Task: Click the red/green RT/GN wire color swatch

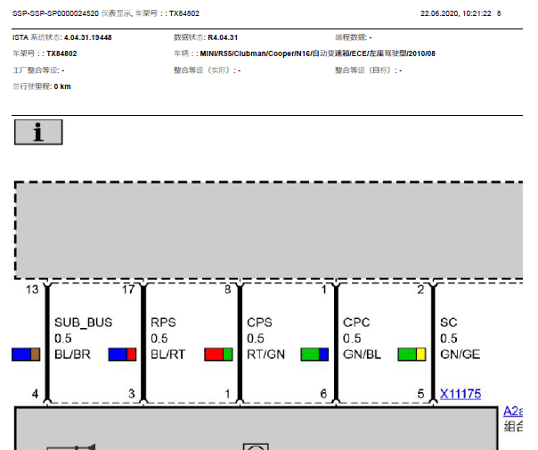Action: pyautogui.click(x=218, y=355)
